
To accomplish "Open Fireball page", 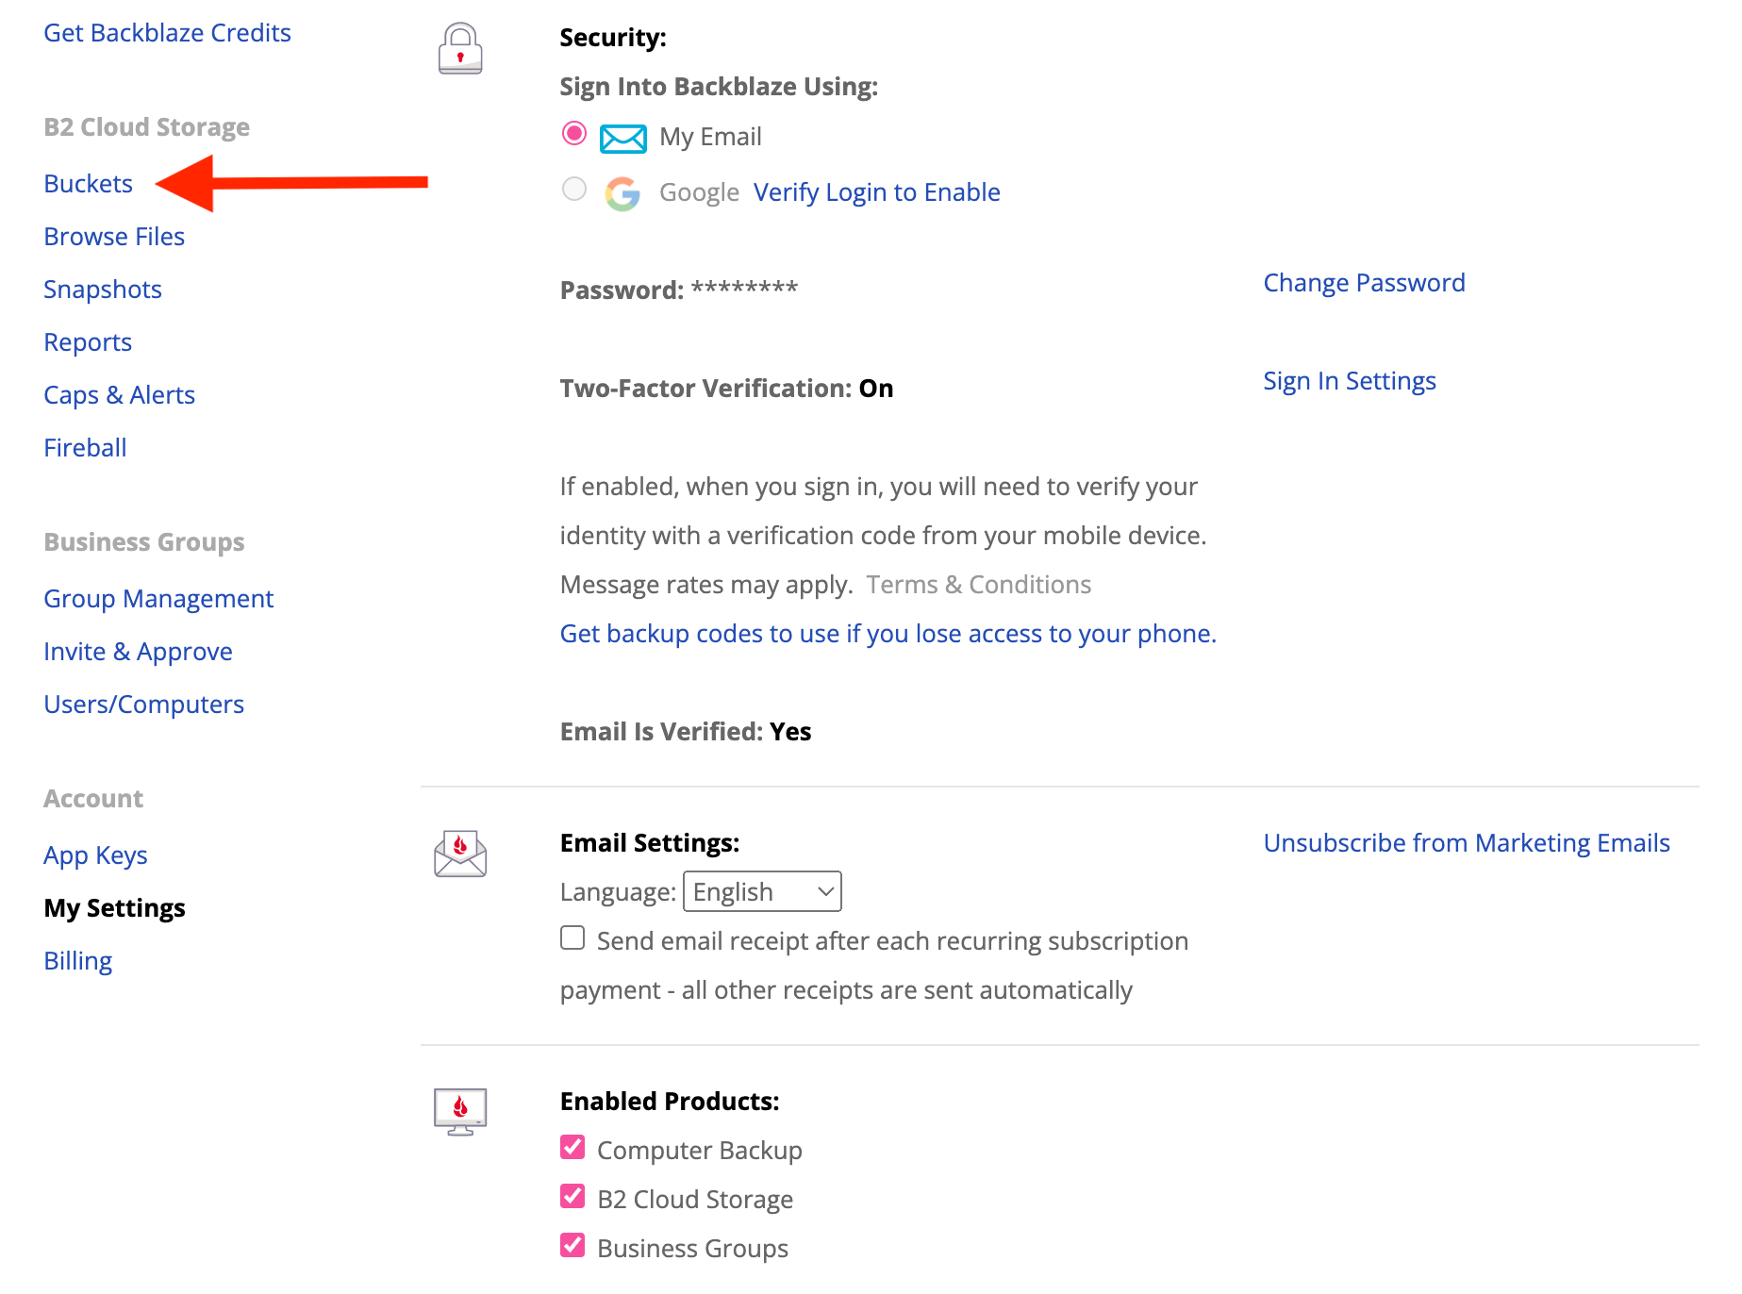I will pos(85,448).
